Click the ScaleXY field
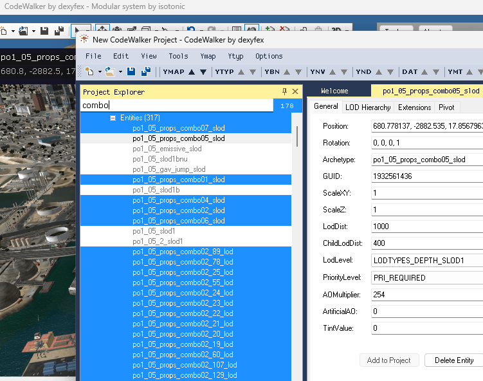Screen dimensions: 483x381 pos(427,193)
